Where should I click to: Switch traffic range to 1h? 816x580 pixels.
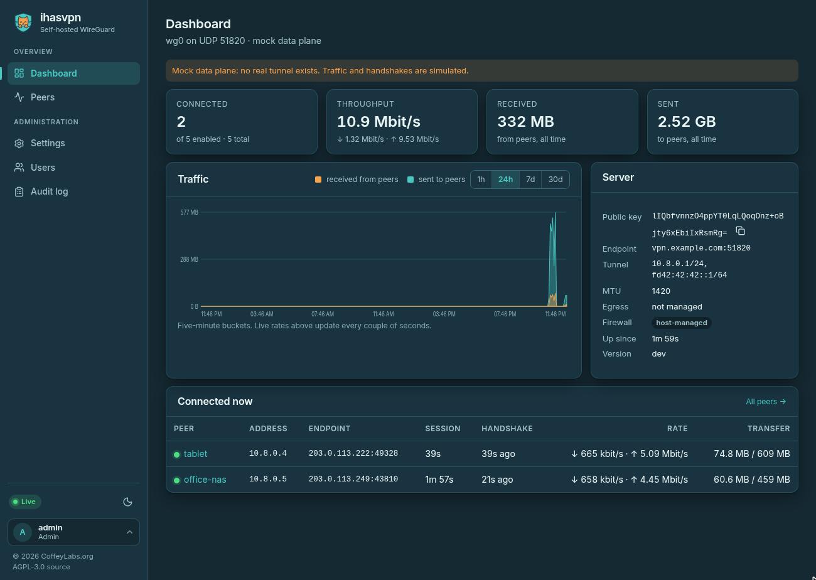tap(481, 179)
